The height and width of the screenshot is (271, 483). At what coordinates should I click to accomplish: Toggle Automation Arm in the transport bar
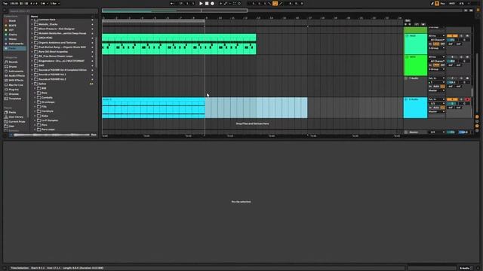coord(226,3)
